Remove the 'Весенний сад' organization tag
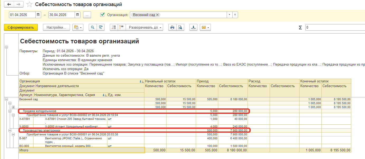 158,15
